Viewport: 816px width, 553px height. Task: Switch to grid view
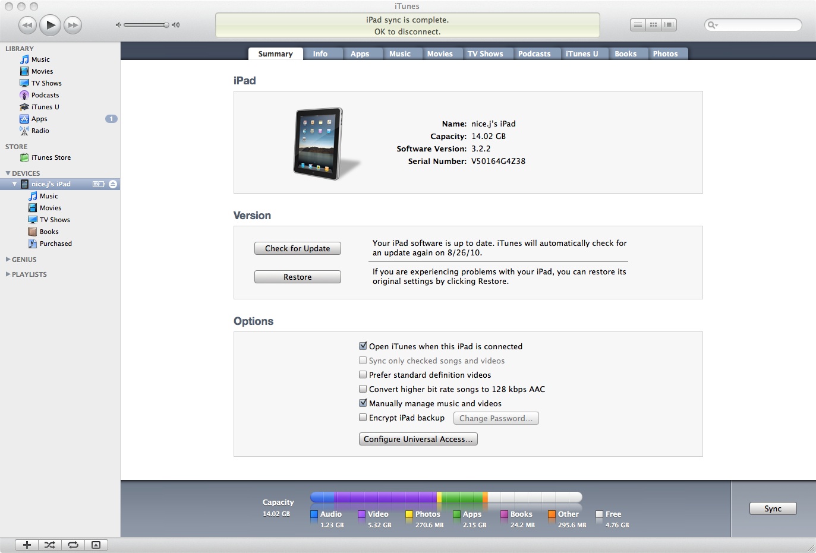(x=653, y=25)
